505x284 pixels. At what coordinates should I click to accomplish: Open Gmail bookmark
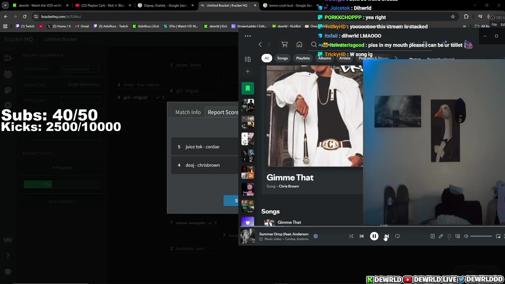[x=82, y=26]
